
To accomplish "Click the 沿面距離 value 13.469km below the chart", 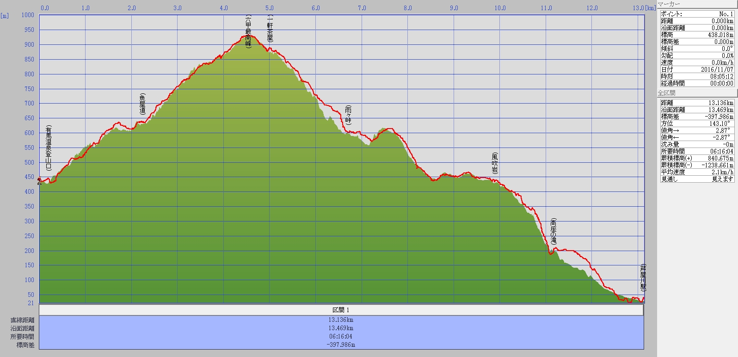I will (341, 328).
